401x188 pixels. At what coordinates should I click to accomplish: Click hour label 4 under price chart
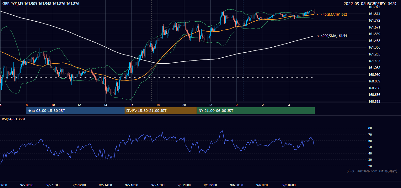289,105
